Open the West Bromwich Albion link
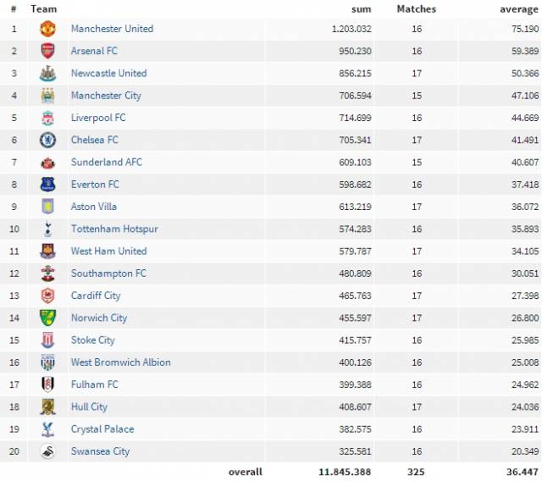 tap(120, 362)
